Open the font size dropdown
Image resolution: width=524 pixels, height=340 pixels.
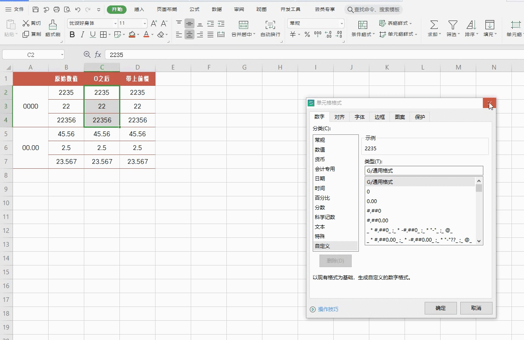[145, 23]
